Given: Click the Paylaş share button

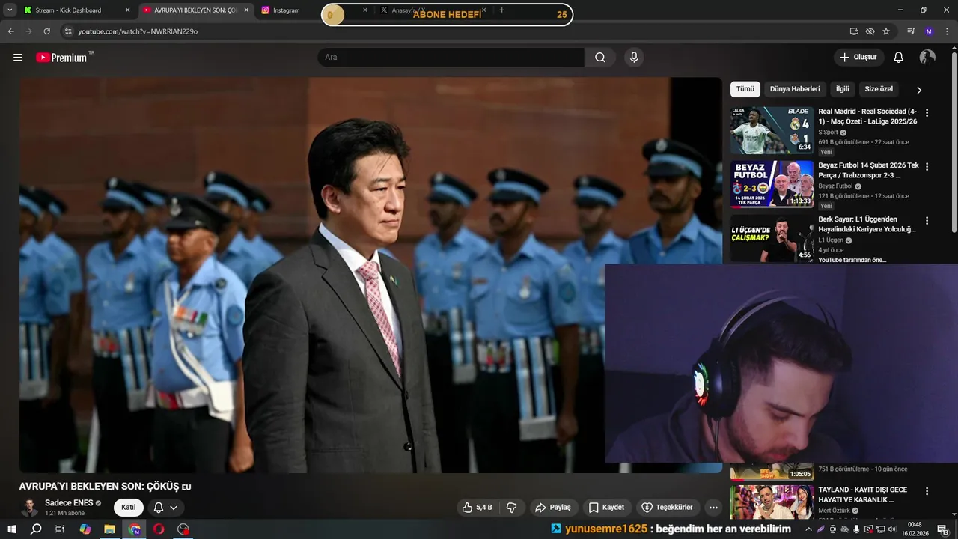Looking at the screenshot, I should (552, 508).
